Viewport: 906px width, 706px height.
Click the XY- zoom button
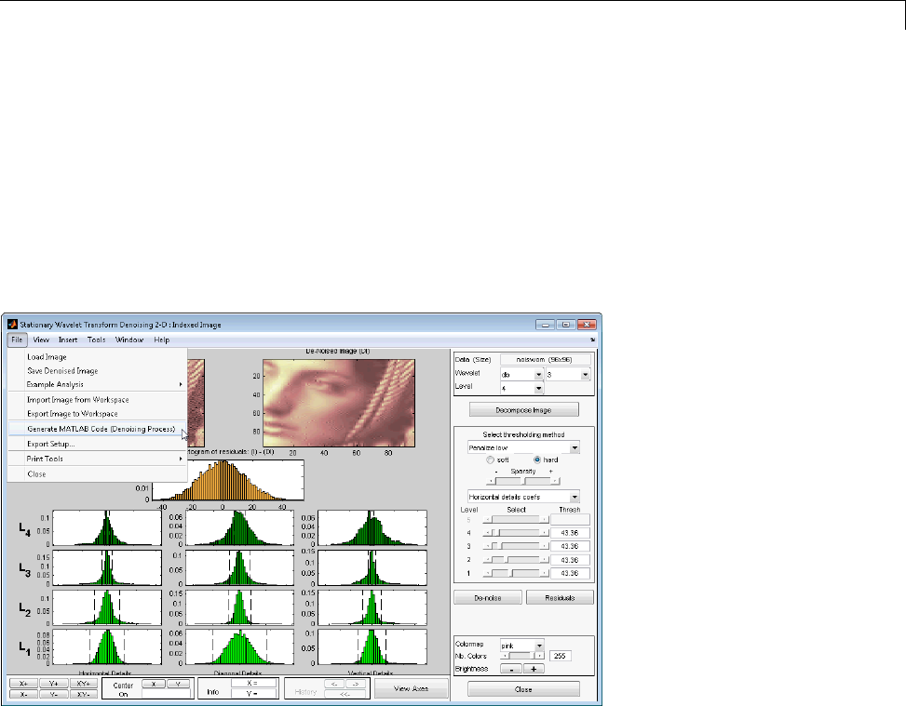(84, 695)
